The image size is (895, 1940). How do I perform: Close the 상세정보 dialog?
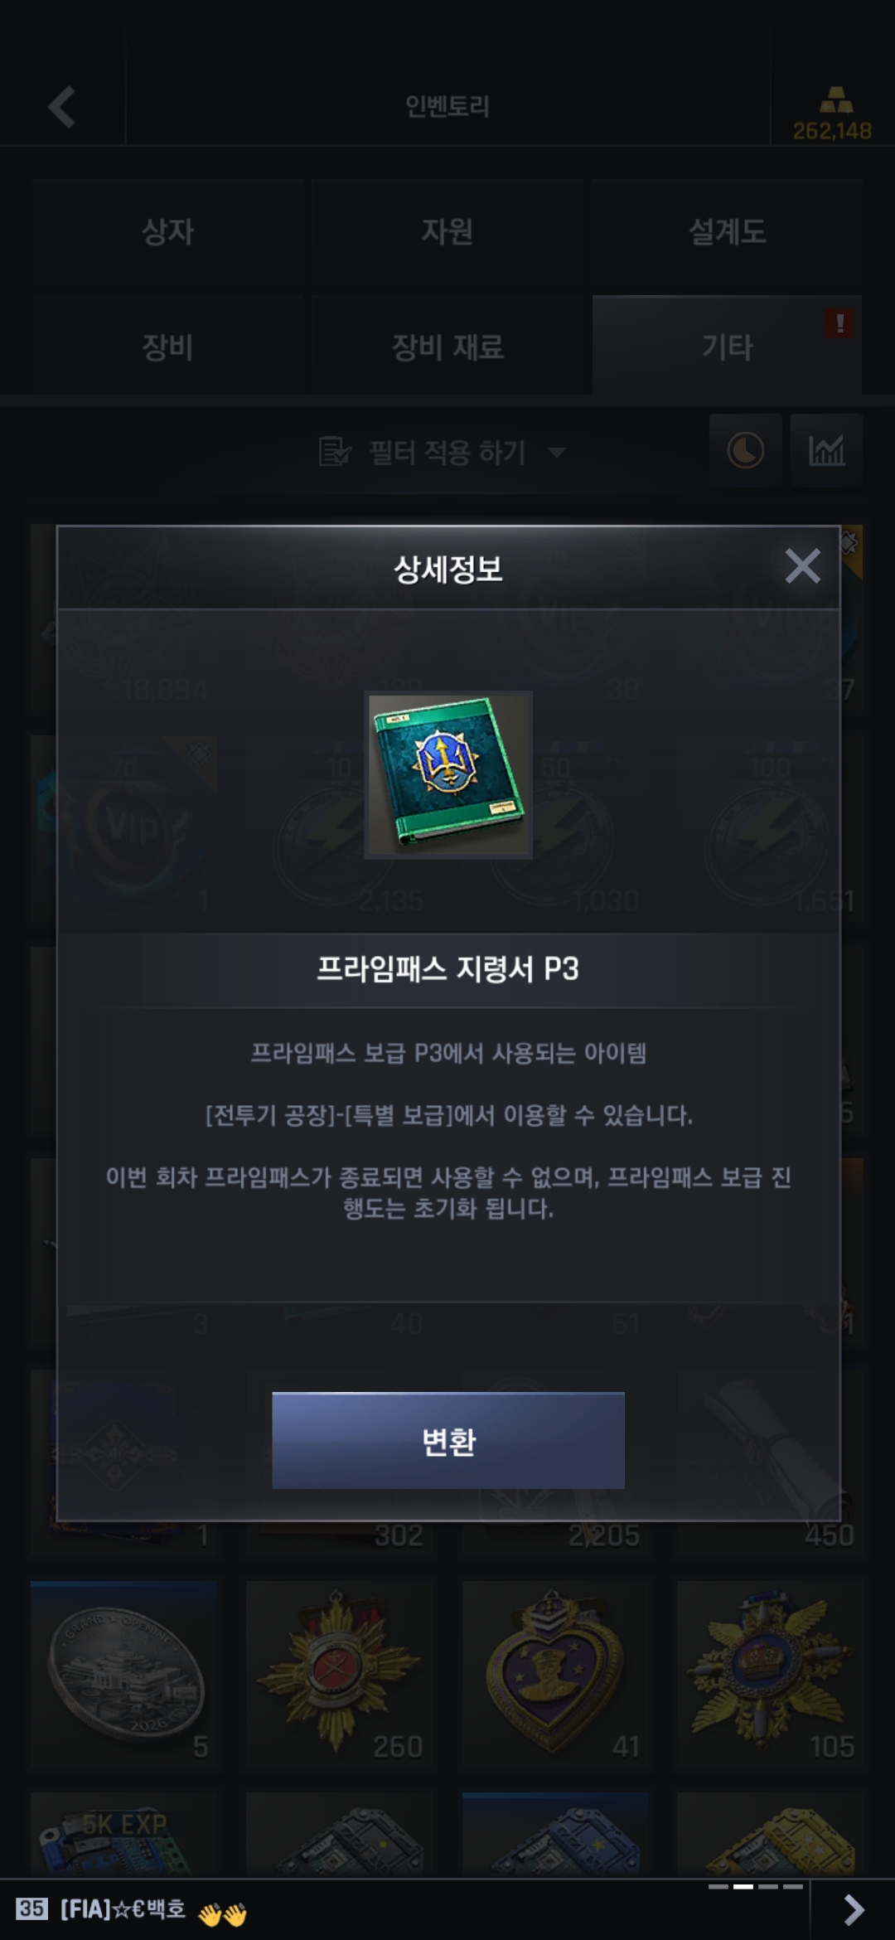(x=802, y=567)
